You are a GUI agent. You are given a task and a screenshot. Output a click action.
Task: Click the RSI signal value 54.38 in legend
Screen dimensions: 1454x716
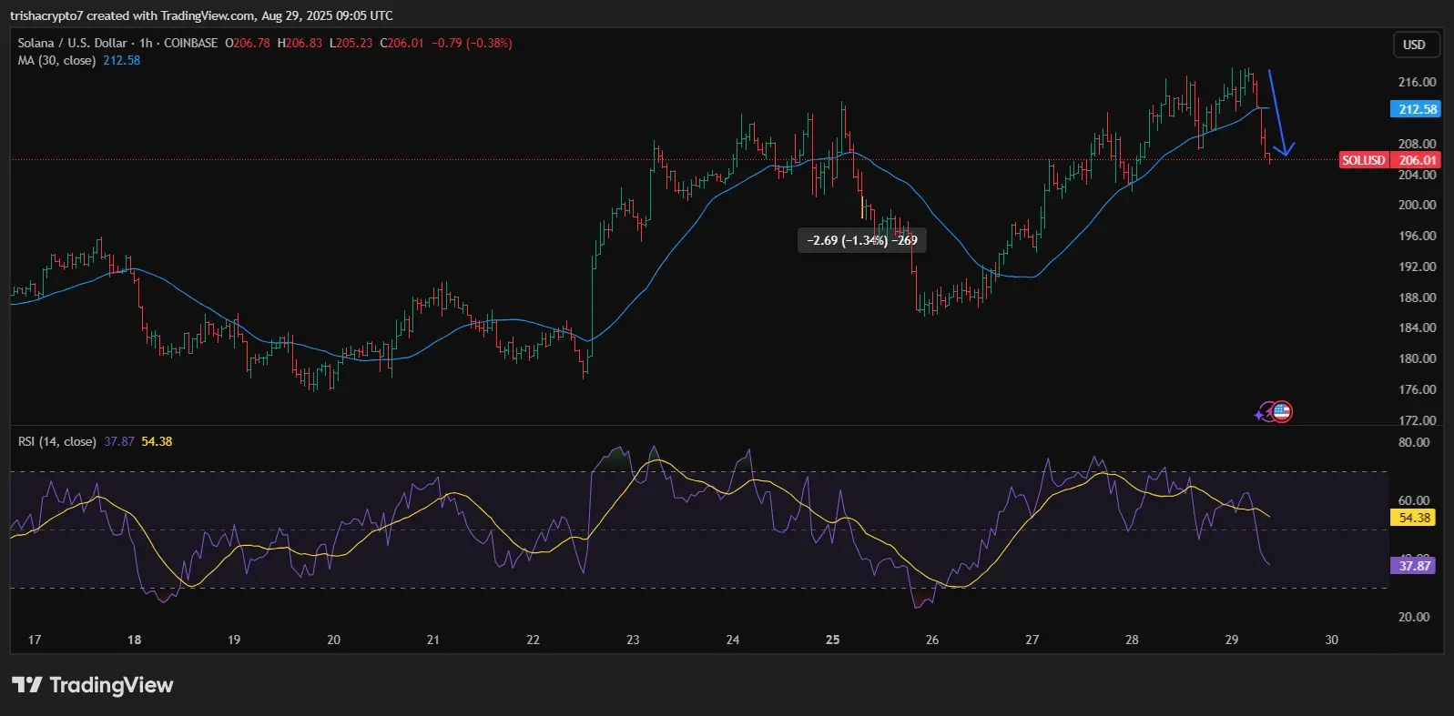click(x=157, y=441)
